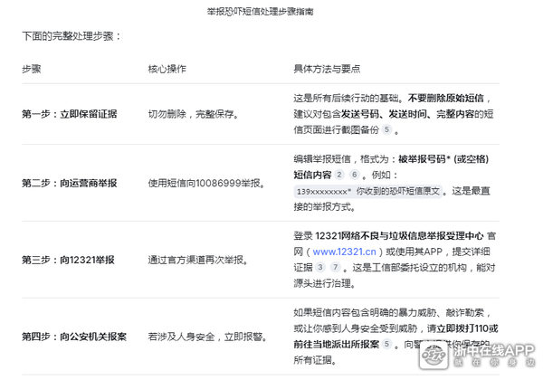543x380 pixels.
Task: Select the 第四步：向公安机关报案 row label
Action: (x=74, y=337)
